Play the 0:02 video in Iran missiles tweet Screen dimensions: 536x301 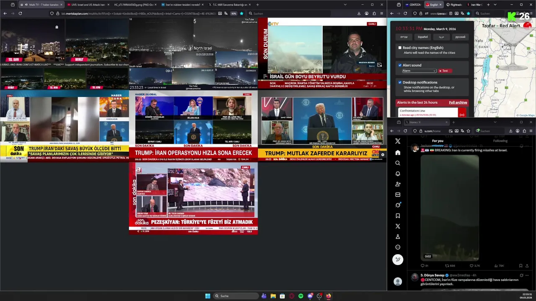449,208
